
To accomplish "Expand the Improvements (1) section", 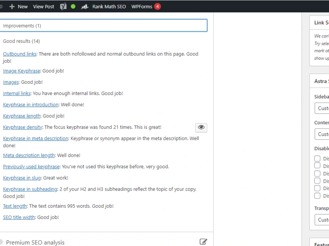I will tap(103, 26).
